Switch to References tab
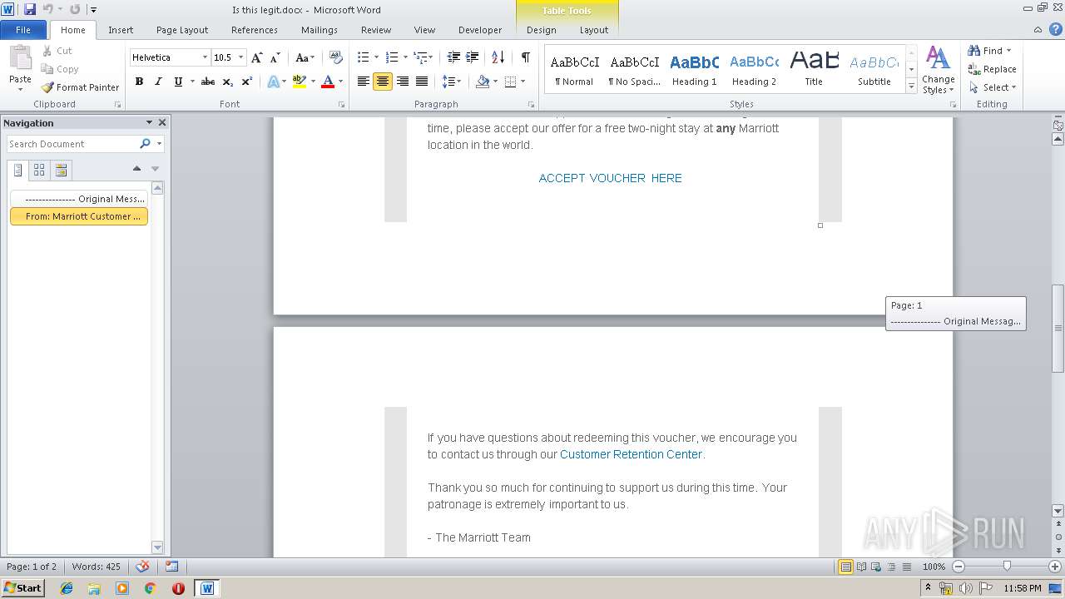1065x599 pixels. pyautogui.click(x=255, y=30)
